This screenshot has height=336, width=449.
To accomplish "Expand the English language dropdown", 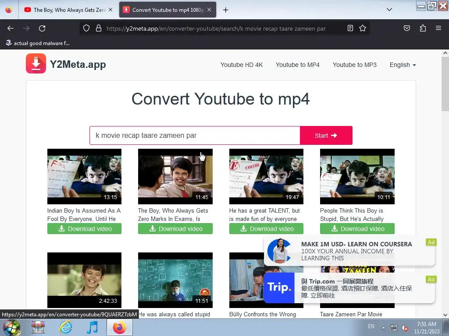I will pos(403,65).
